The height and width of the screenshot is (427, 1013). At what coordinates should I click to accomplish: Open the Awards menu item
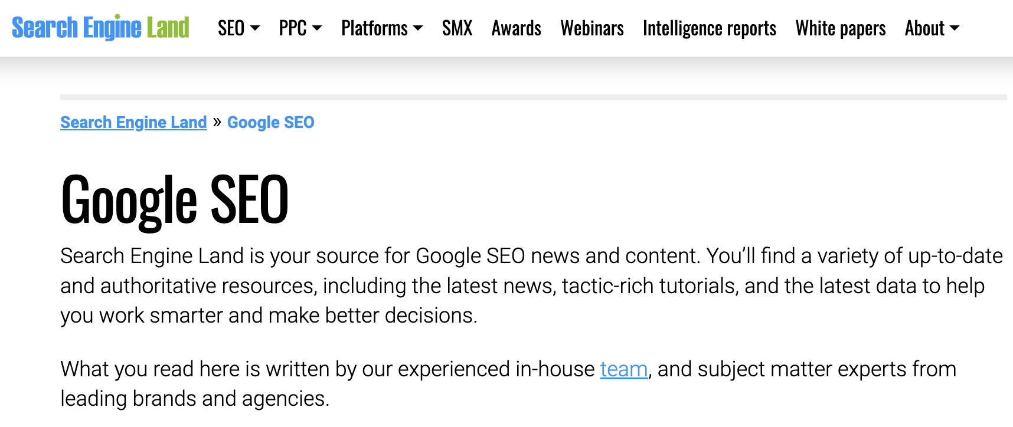tap(516, 28)
